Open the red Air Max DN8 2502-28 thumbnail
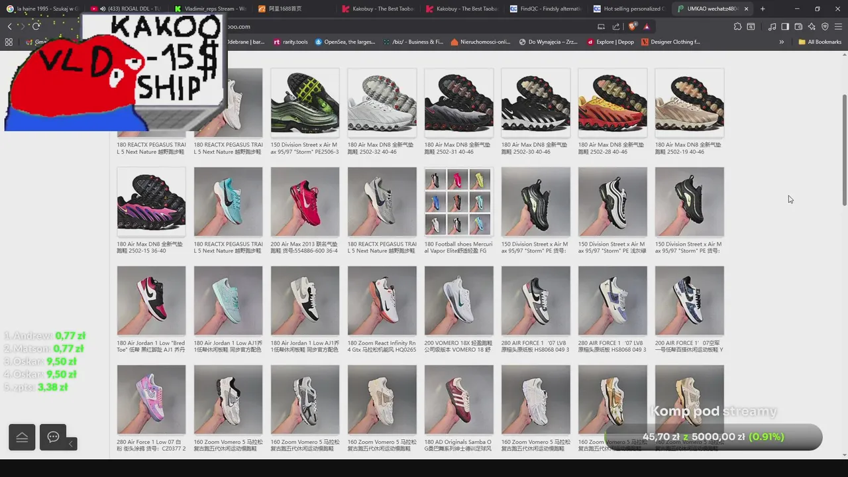The height and width of the screenshot is (477, 848). pos(612,102)
